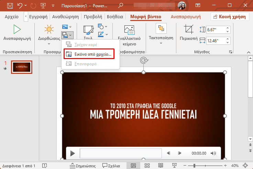Open the Αρχείο tab
253x169 pixels.
11,16
